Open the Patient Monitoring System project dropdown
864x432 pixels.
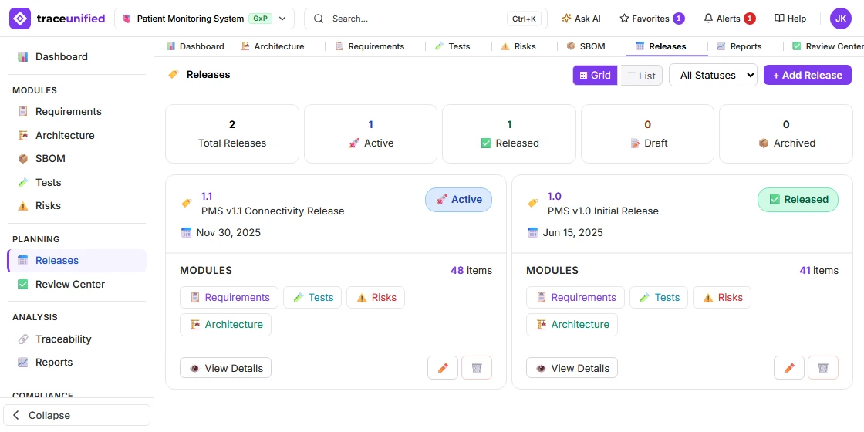click(x=204, y=19)
